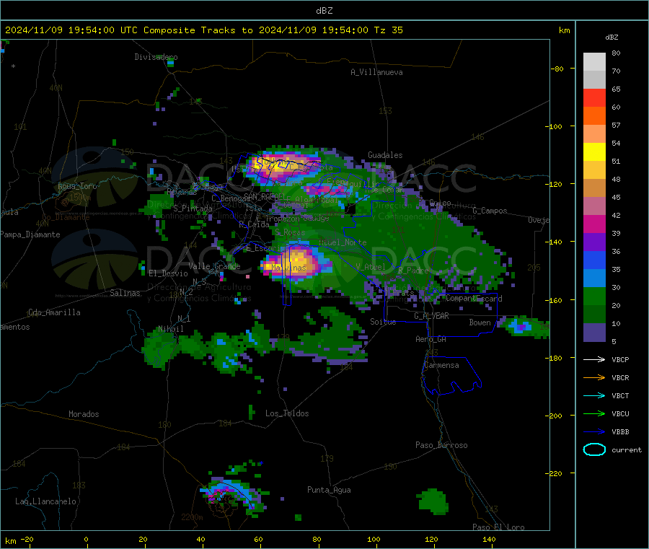Click the 'Tz 35' threshold text
Image resolution: width=649 pixels, height=549 pixels.
(388, 30)
